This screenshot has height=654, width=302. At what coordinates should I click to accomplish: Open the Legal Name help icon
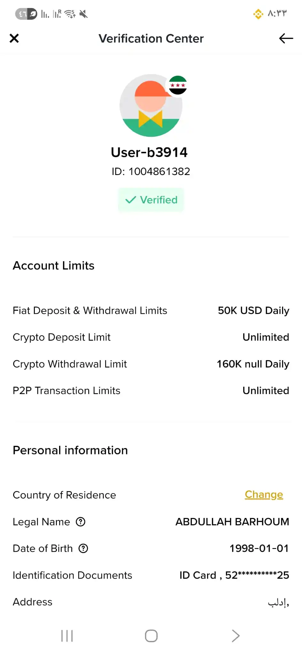point(81,522)
